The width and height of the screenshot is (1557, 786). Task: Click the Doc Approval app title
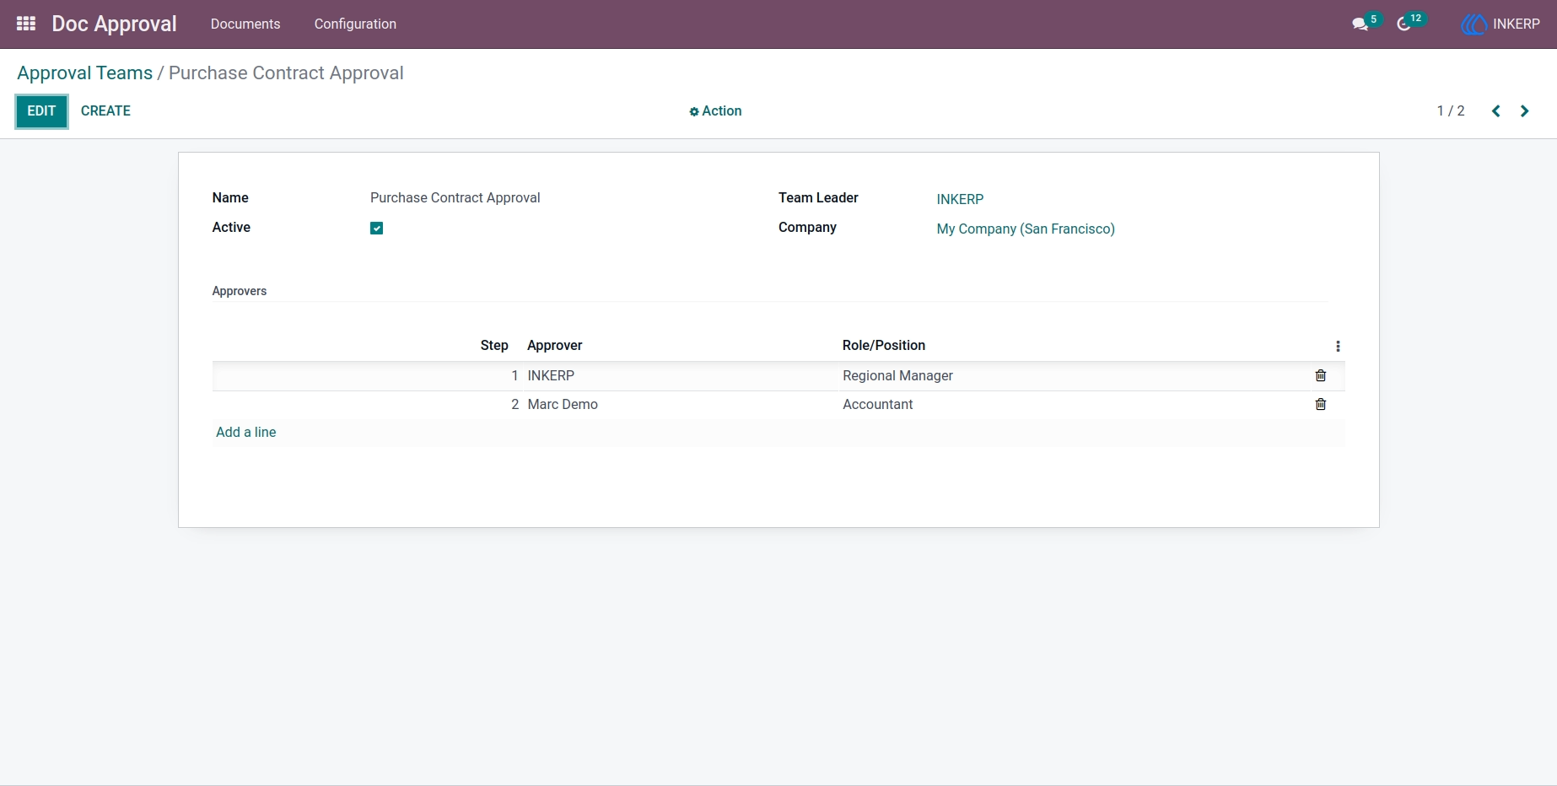tap(114, 24)
